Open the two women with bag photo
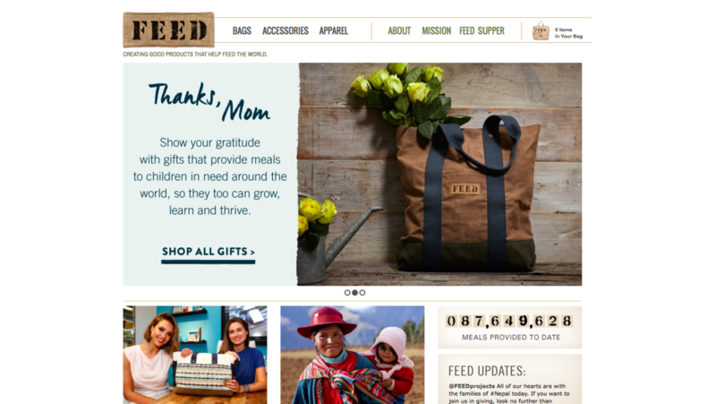Image resolution: width=716 pixels, height=404 pixels. coord(195,355)
